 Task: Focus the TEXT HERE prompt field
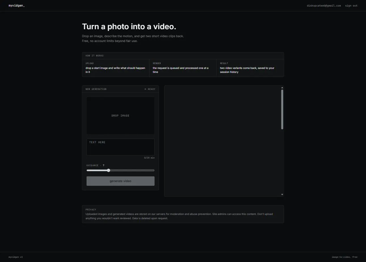click(x=120, y=147)
